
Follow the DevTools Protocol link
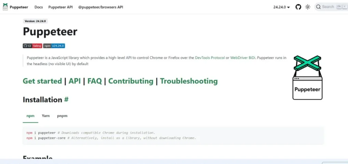[x=210, y=58]
